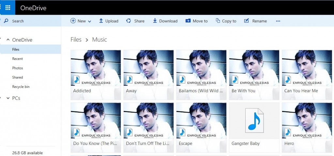Click the Copy to button label
This screenshot has width=334, height=156.
click(x=229, y=21)
